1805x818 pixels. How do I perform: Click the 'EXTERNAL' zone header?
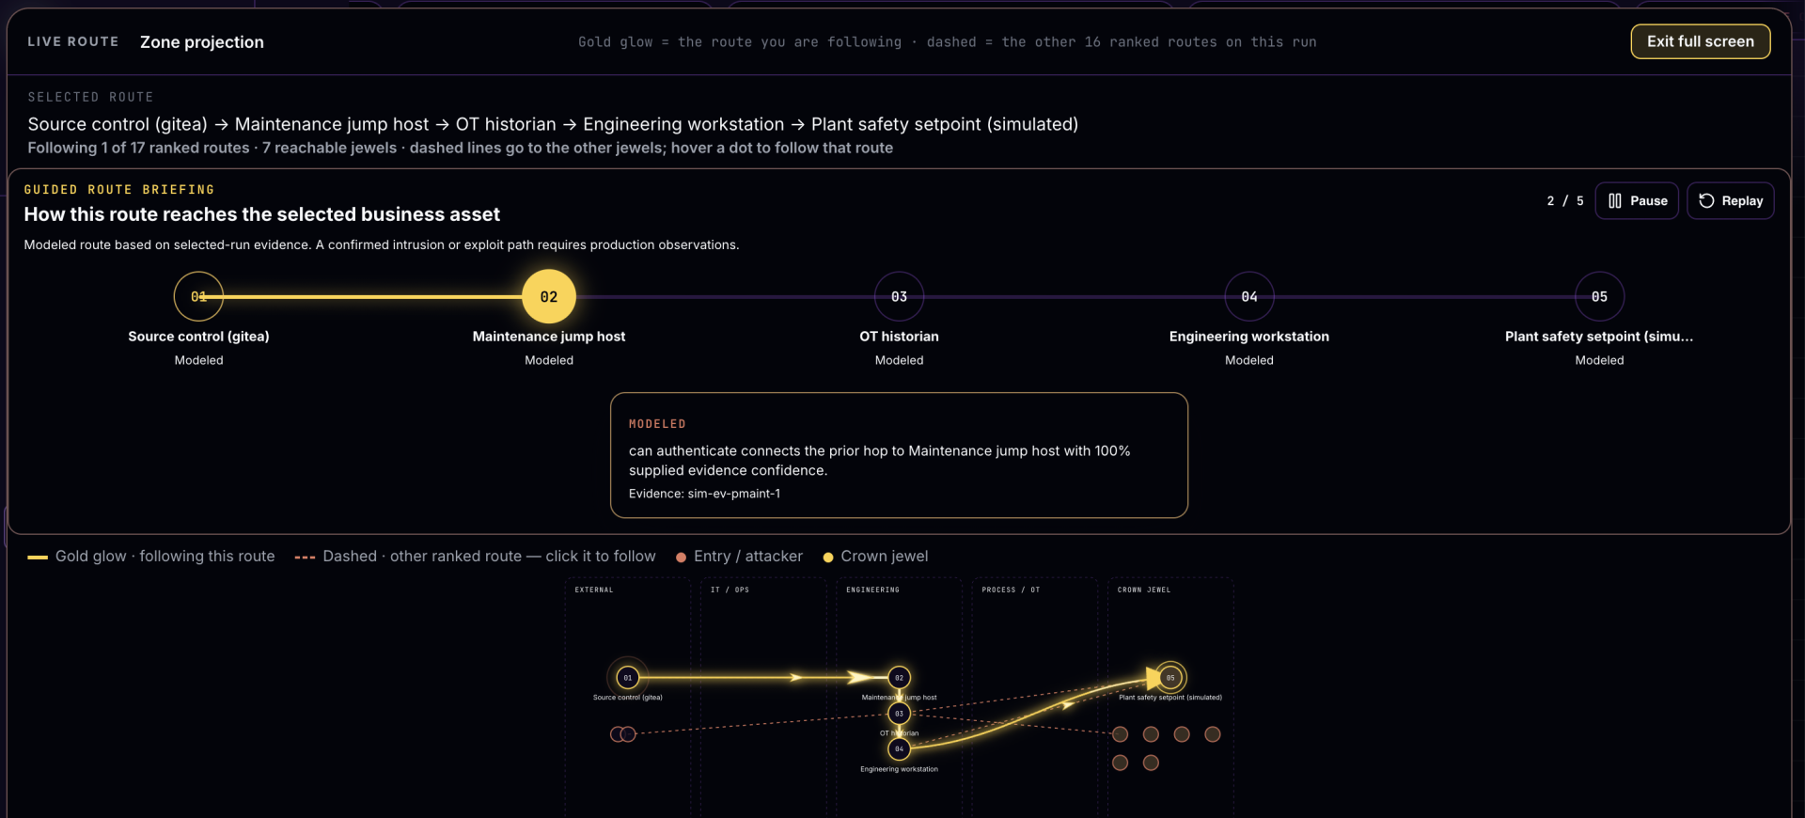point(594,590)
